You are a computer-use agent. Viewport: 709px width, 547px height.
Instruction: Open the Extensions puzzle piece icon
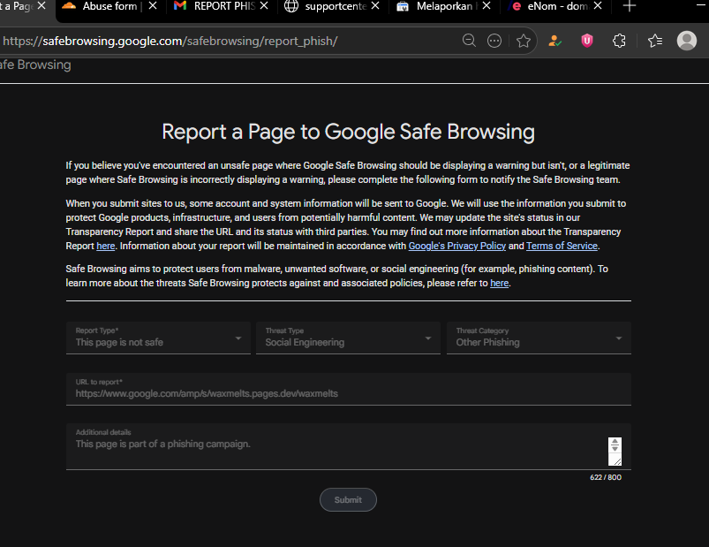(619, 41)
